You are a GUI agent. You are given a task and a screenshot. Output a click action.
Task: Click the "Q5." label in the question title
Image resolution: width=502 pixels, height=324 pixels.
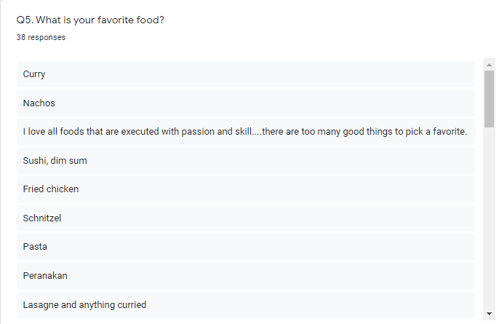coord(25,20)
